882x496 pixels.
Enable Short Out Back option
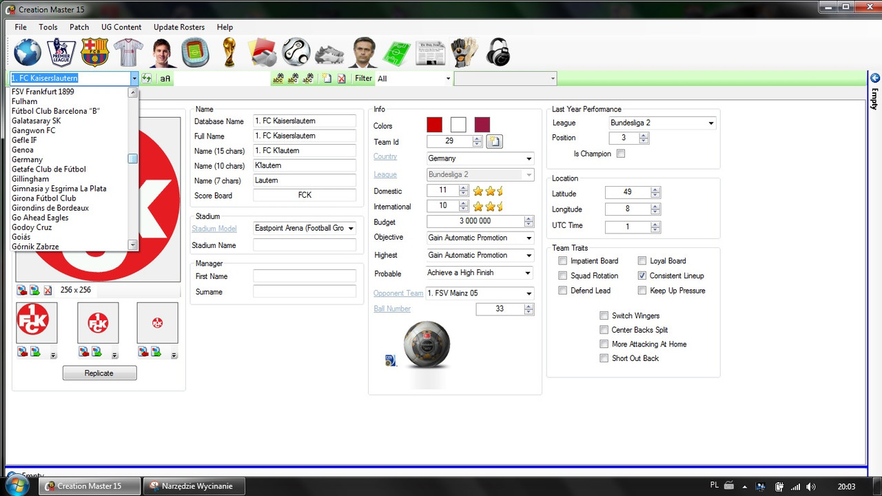pos(604,358)
